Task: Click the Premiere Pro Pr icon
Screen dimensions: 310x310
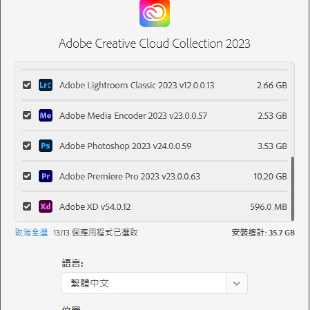Action: [45, 176]
